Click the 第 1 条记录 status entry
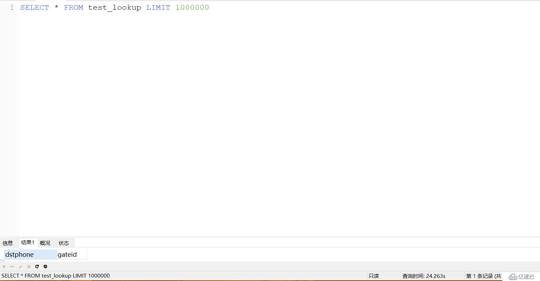 tap(484, 276)
